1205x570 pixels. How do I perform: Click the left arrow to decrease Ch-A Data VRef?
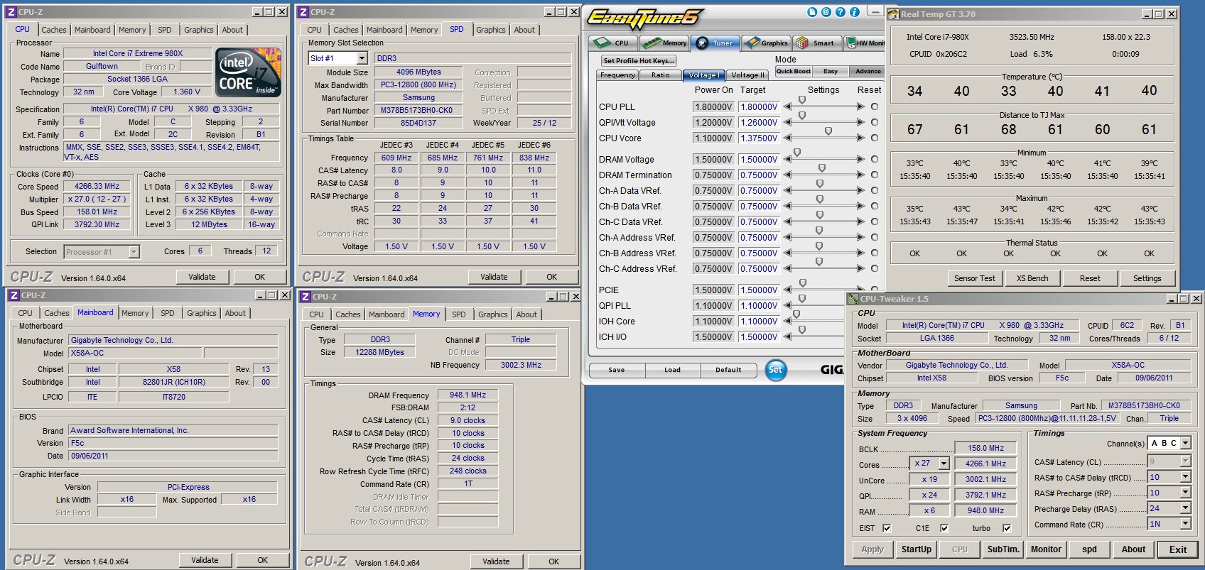(788, 190)
